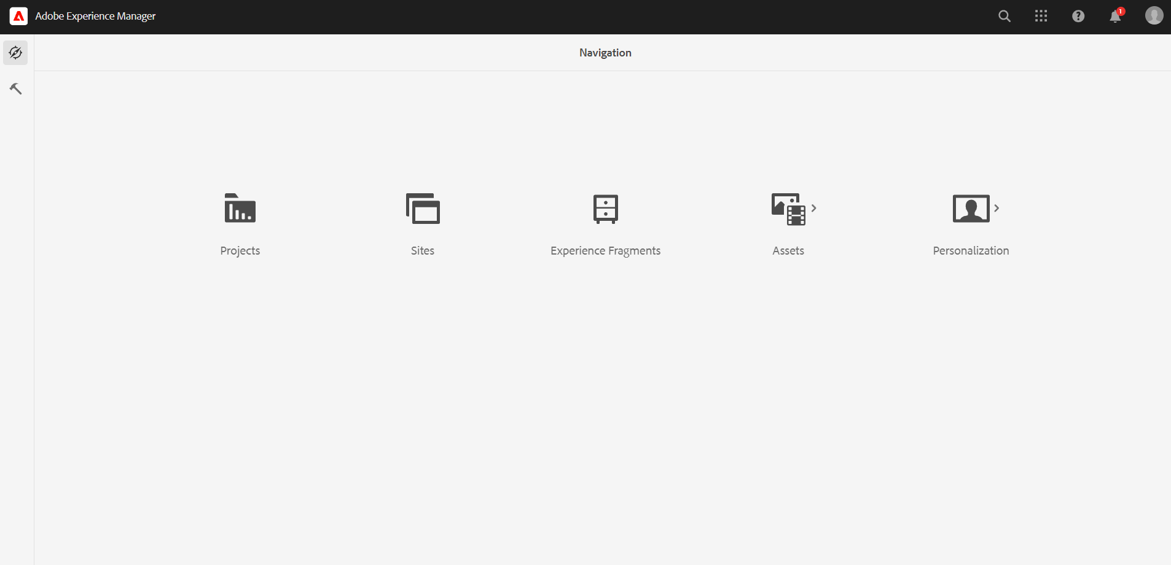Screen dimensions: 1171x565
Task: Click the Projects text label
Action: coord(240,251)
